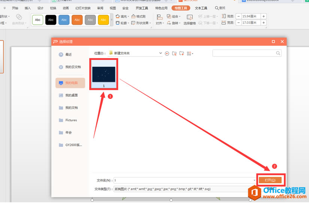
Task: Open the 动画 tab
Action: coord(66,8)
